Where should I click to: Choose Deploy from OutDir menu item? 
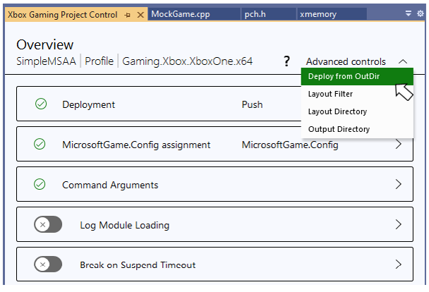point(357,76)
